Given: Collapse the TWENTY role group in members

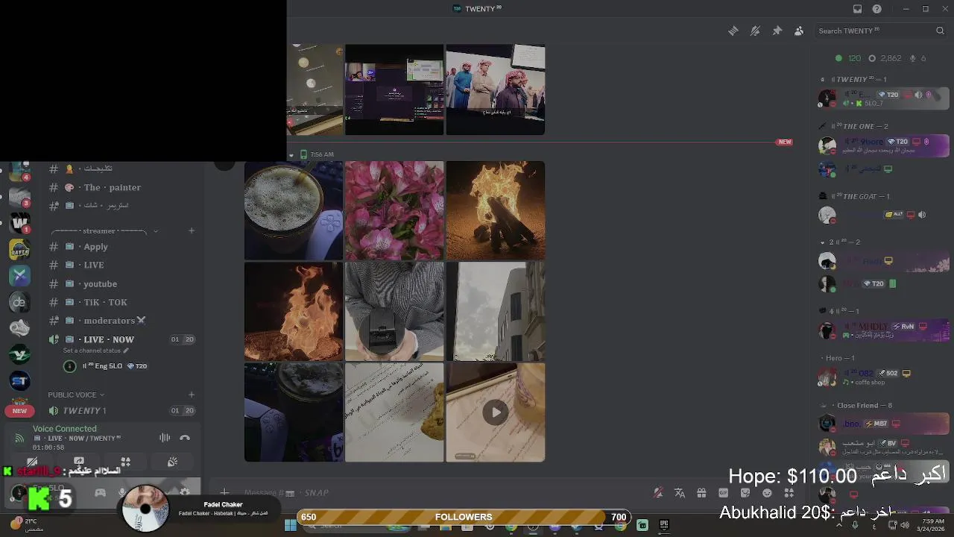Looking at the screenshot, I should pos(854,79).
